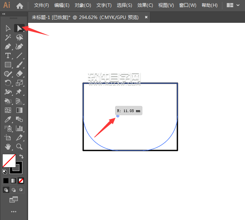The width and height of the screenshot is (245, 220).
Task: Pick the Eyedropper tool
Action: (x=8, y=119)
